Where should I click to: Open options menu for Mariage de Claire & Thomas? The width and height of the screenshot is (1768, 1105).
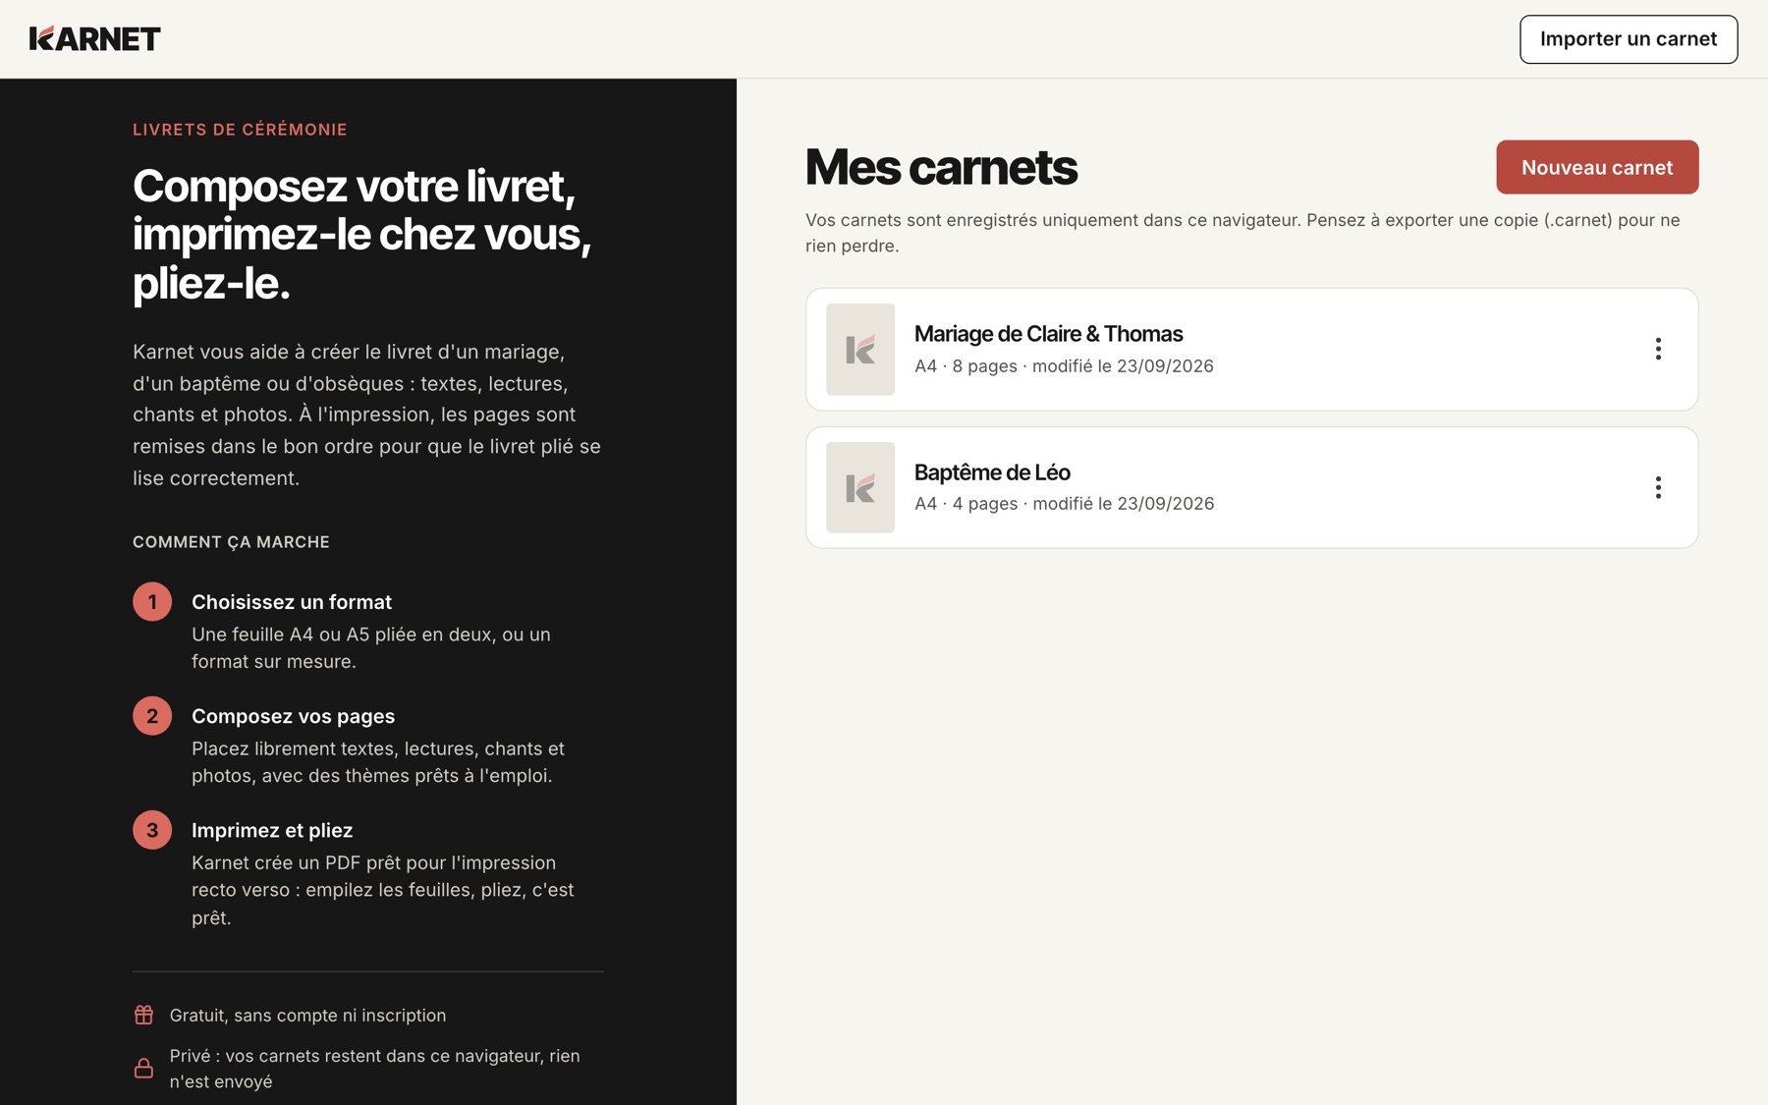click(1658, 349)
